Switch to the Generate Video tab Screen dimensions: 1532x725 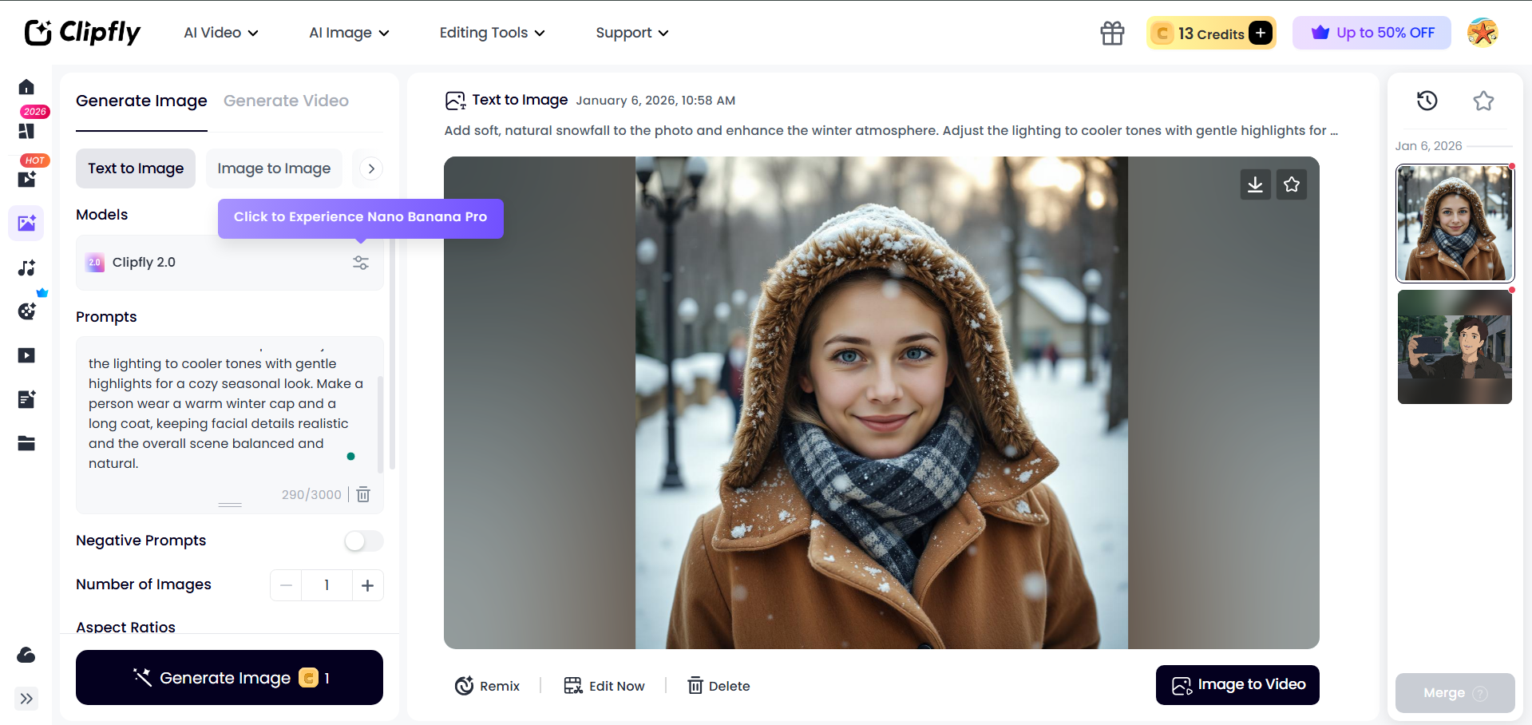point(286,101)
